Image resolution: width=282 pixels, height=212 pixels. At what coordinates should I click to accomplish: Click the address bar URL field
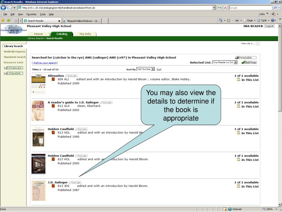point(115,8)
